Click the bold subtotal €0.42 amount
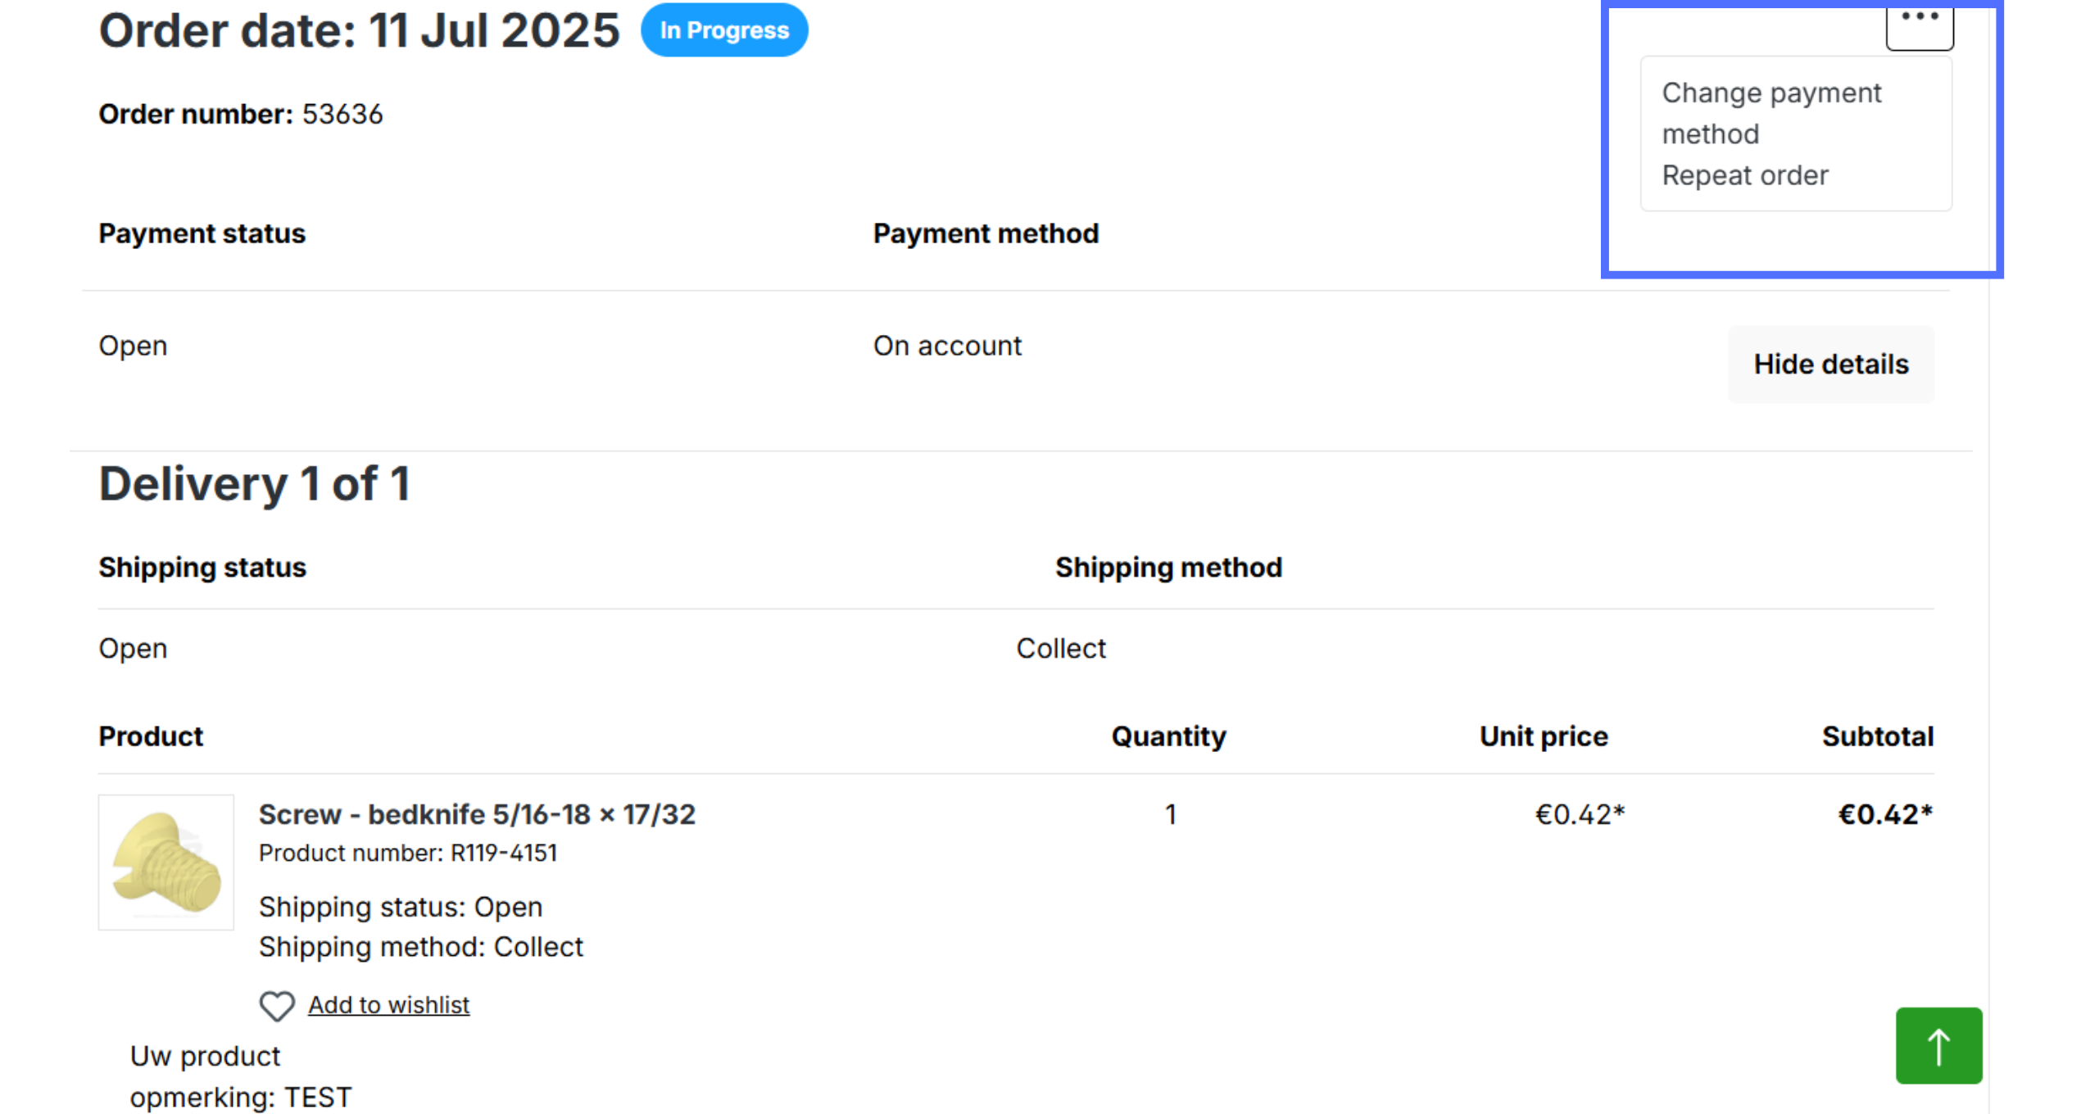This screenshot has width=2081, height=1114. pyautogui.click(x=1886, y=815)
